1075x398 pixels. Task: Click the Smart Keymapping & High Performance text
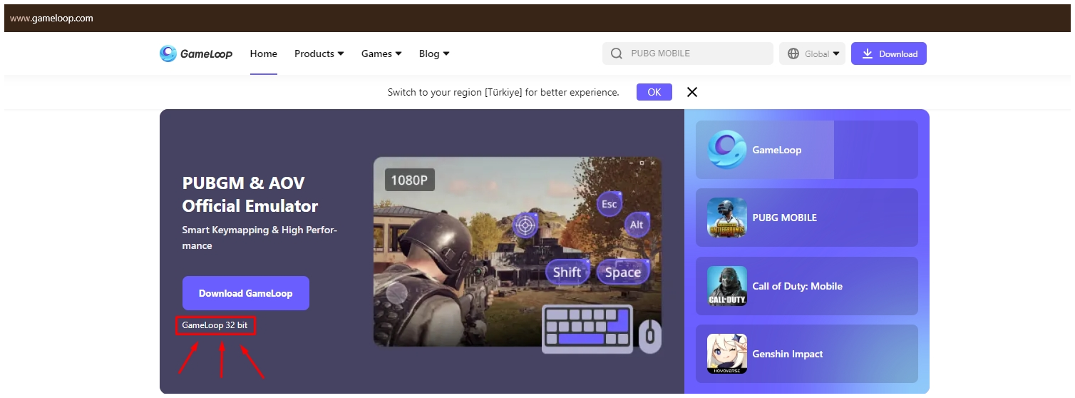[x=259, y=238]
